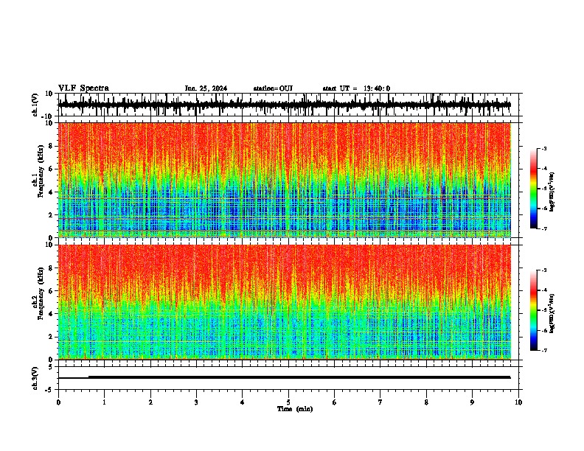
Task: Click "-7" label on ch.1 colorbar
Action: [543, 228]
